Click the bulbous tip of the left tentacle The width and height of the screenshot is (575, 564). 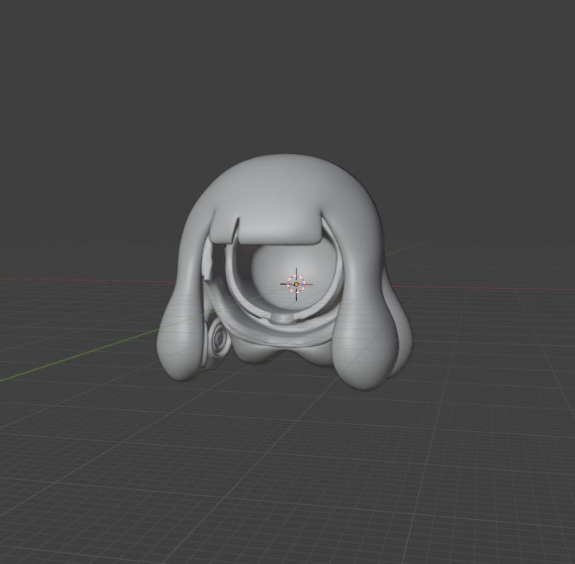point(182,349)
